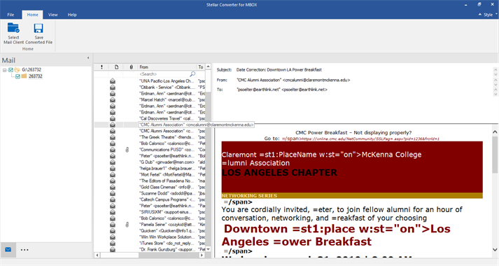Click envelope icon for The Greek Theatre row

click(x=113, y=137)
